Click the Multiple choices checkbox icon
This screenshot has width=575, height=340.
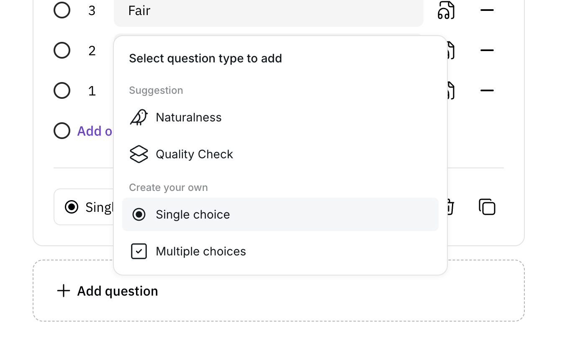(x=139, y=251)
